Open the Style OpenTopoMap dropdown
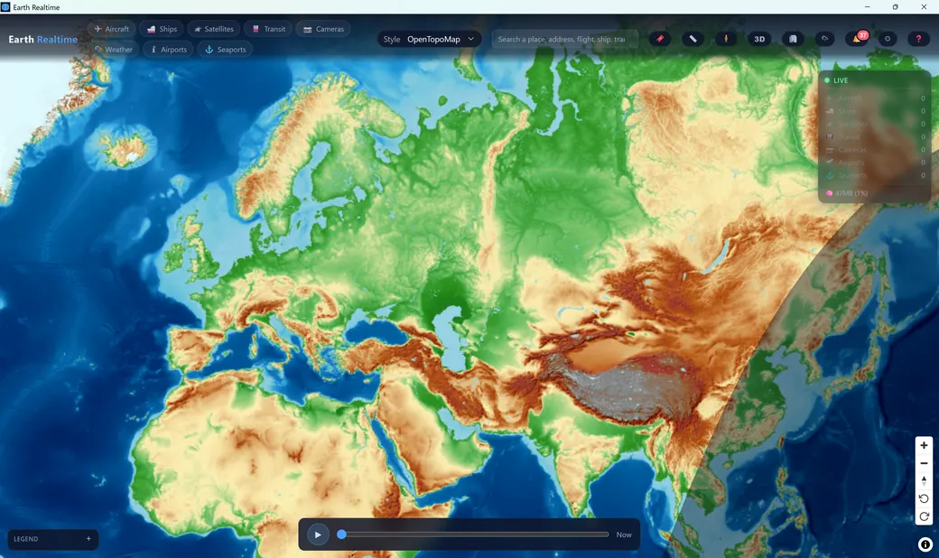939x558 pixels. click(x=430, y=39)
